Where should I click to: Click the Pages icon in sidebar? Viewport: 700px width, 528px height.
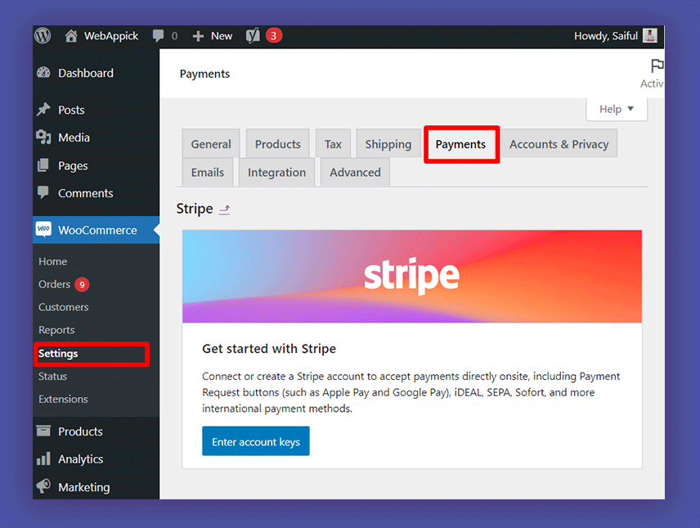(43, 165)
